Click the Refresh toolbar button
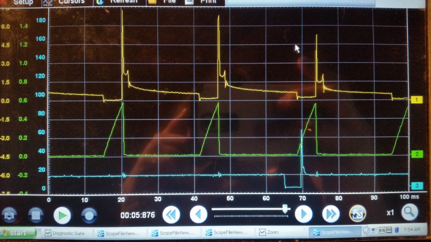The image size is (431, 242). [119, 2]
